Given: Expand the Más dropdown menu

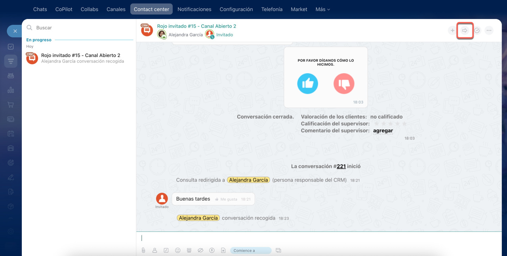Looking at the screenshot, I should click(322, 9).
